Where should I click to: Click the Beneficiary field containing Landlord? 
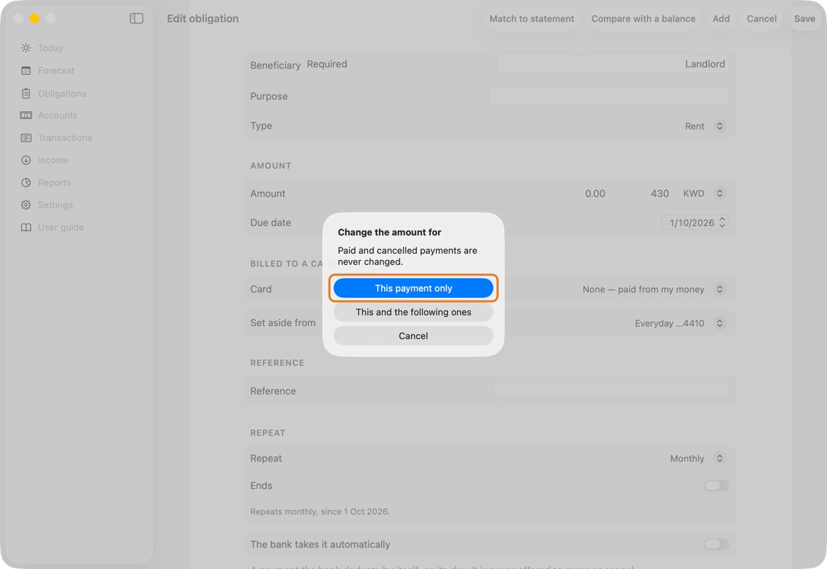[613, 64]
